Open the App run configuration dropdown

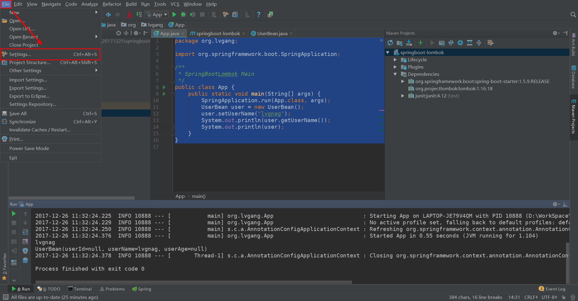[157, 14]
